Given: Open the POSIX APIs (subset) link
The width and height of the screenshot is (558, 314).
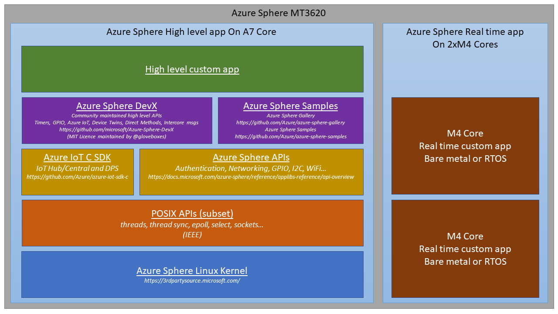Looking at the screenshot, I should pyautogui.click(x=192, y=214).
